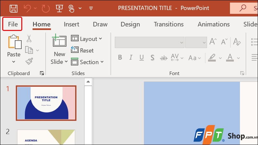Open Clipboard dialog launcher
258x145 pixels.
[42, 73]
